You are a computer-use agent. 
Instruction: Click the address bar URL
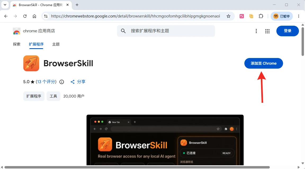(x=136, y=16)
